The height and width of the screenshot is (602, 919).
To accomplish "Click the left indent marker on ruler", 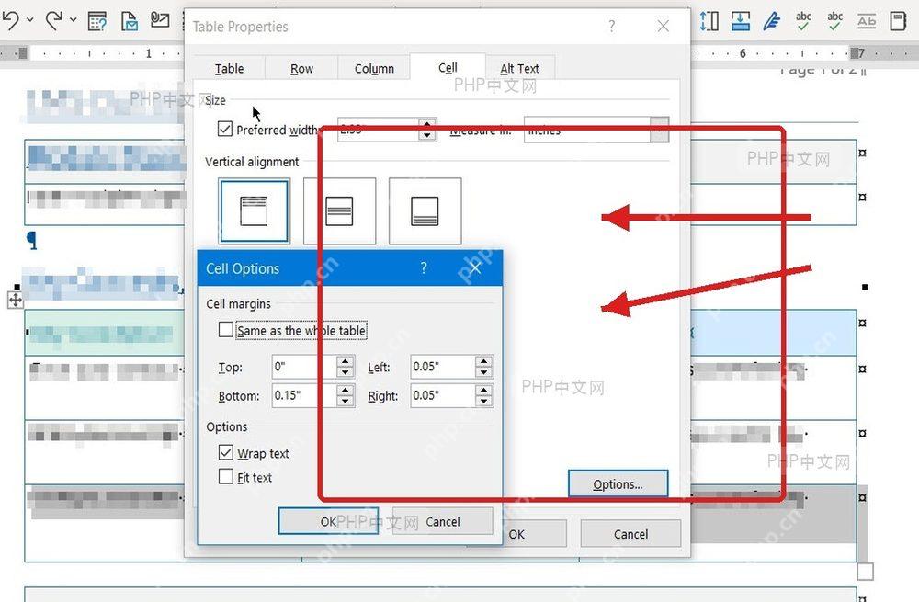I will click(22, 52).
